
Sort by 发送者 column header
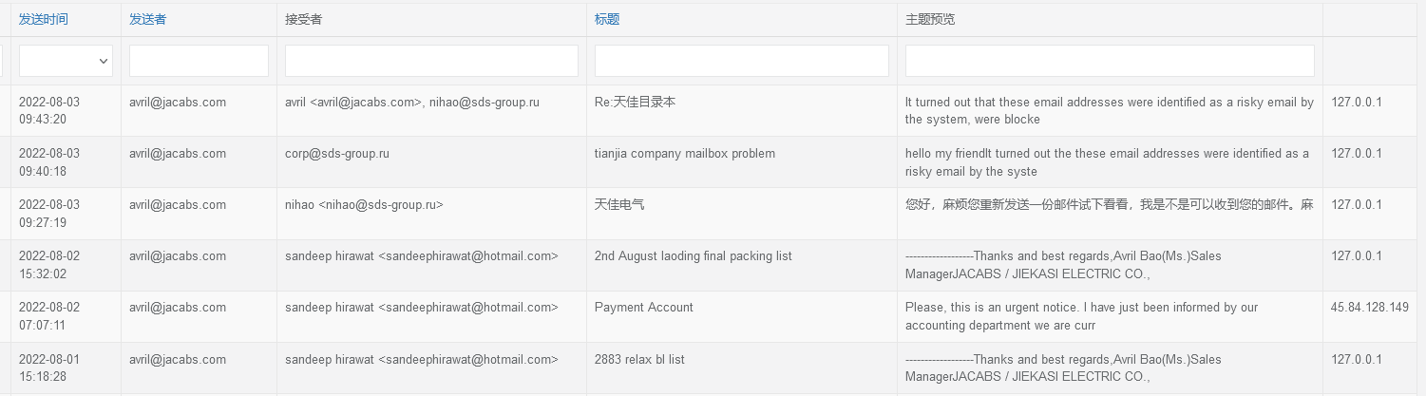click(147, 19)
